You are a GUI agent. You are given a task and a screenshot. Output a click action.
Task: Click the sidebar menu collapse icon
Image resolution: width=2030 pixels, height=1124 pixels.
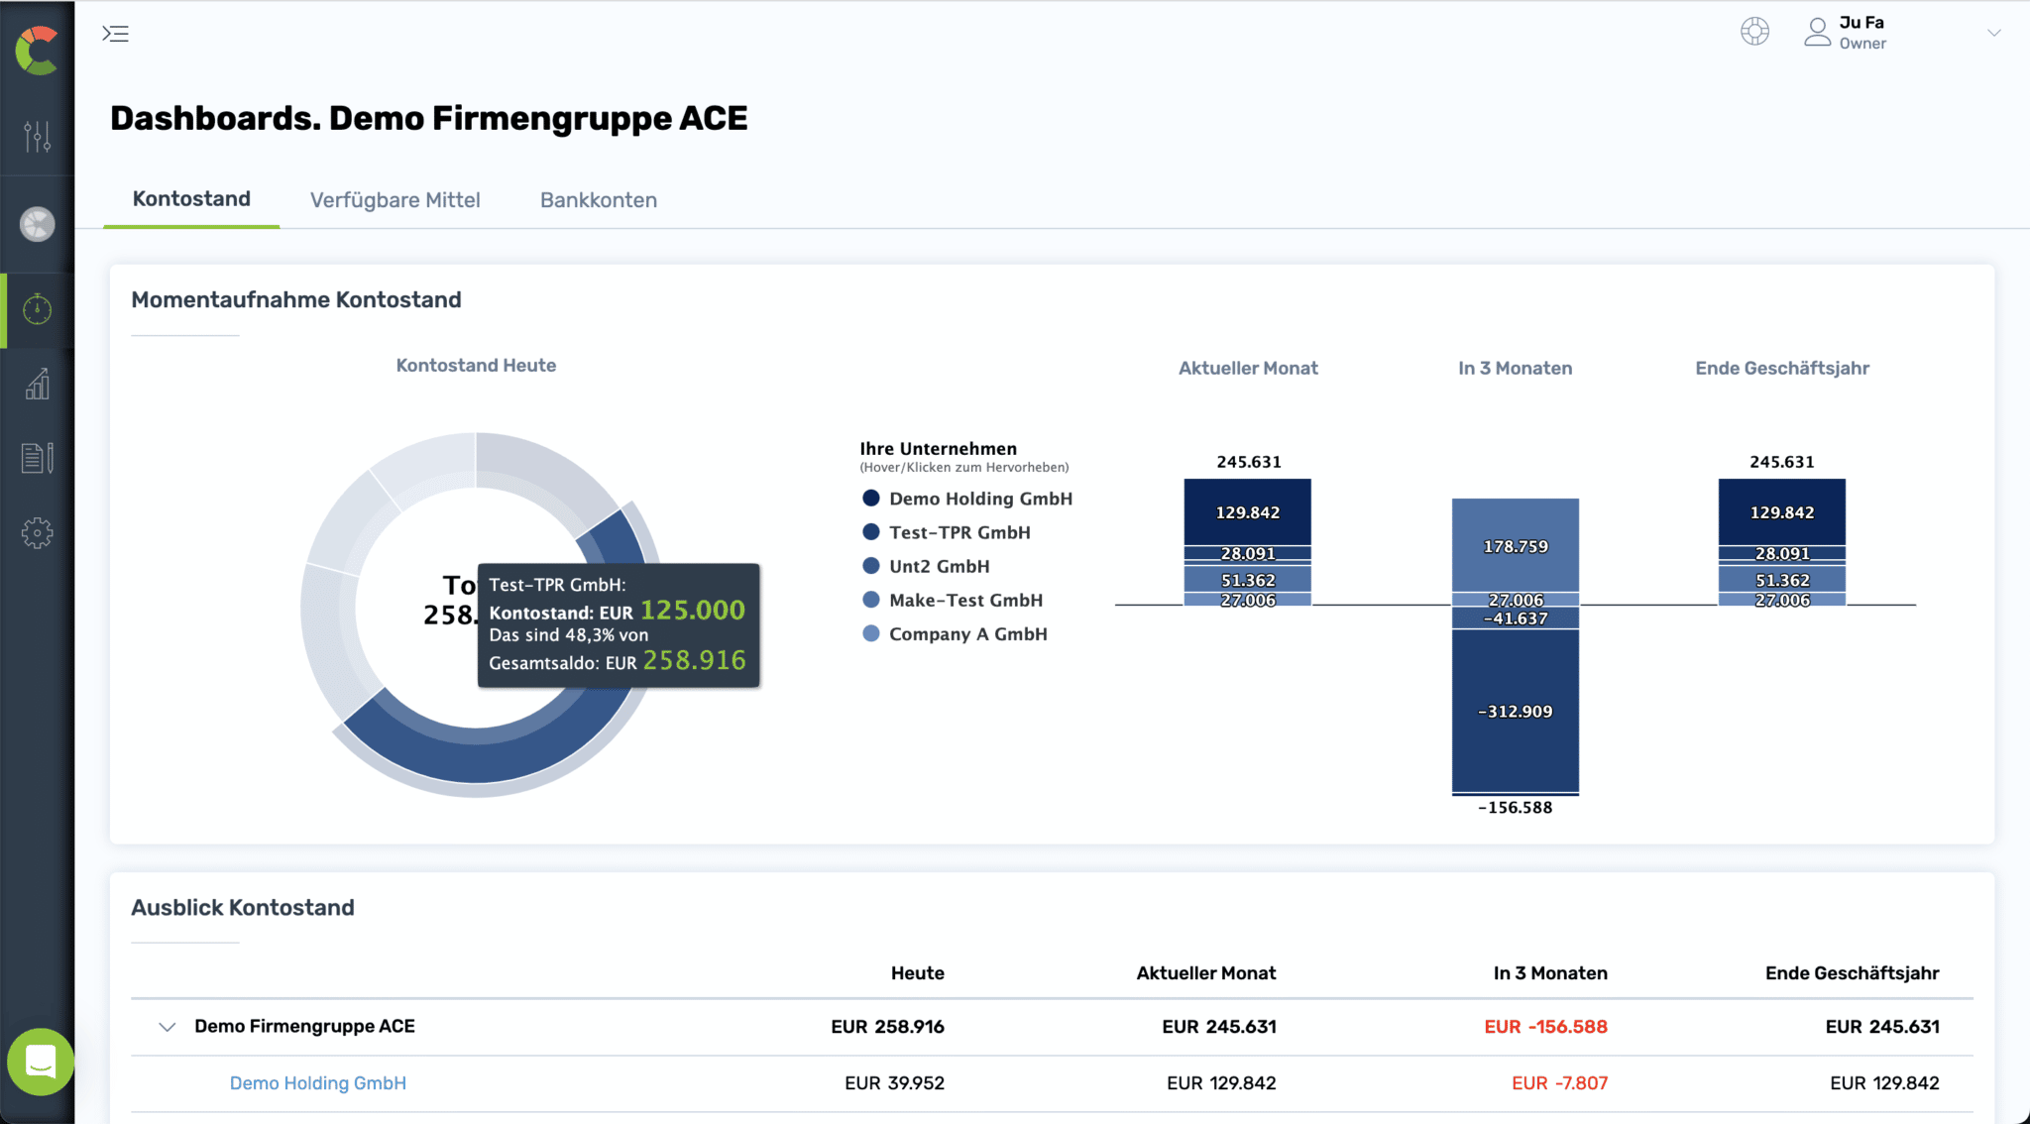[x=116, y=34]
